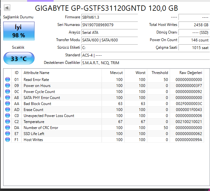Click status circle for SSD Life Left

pos(8,133)
